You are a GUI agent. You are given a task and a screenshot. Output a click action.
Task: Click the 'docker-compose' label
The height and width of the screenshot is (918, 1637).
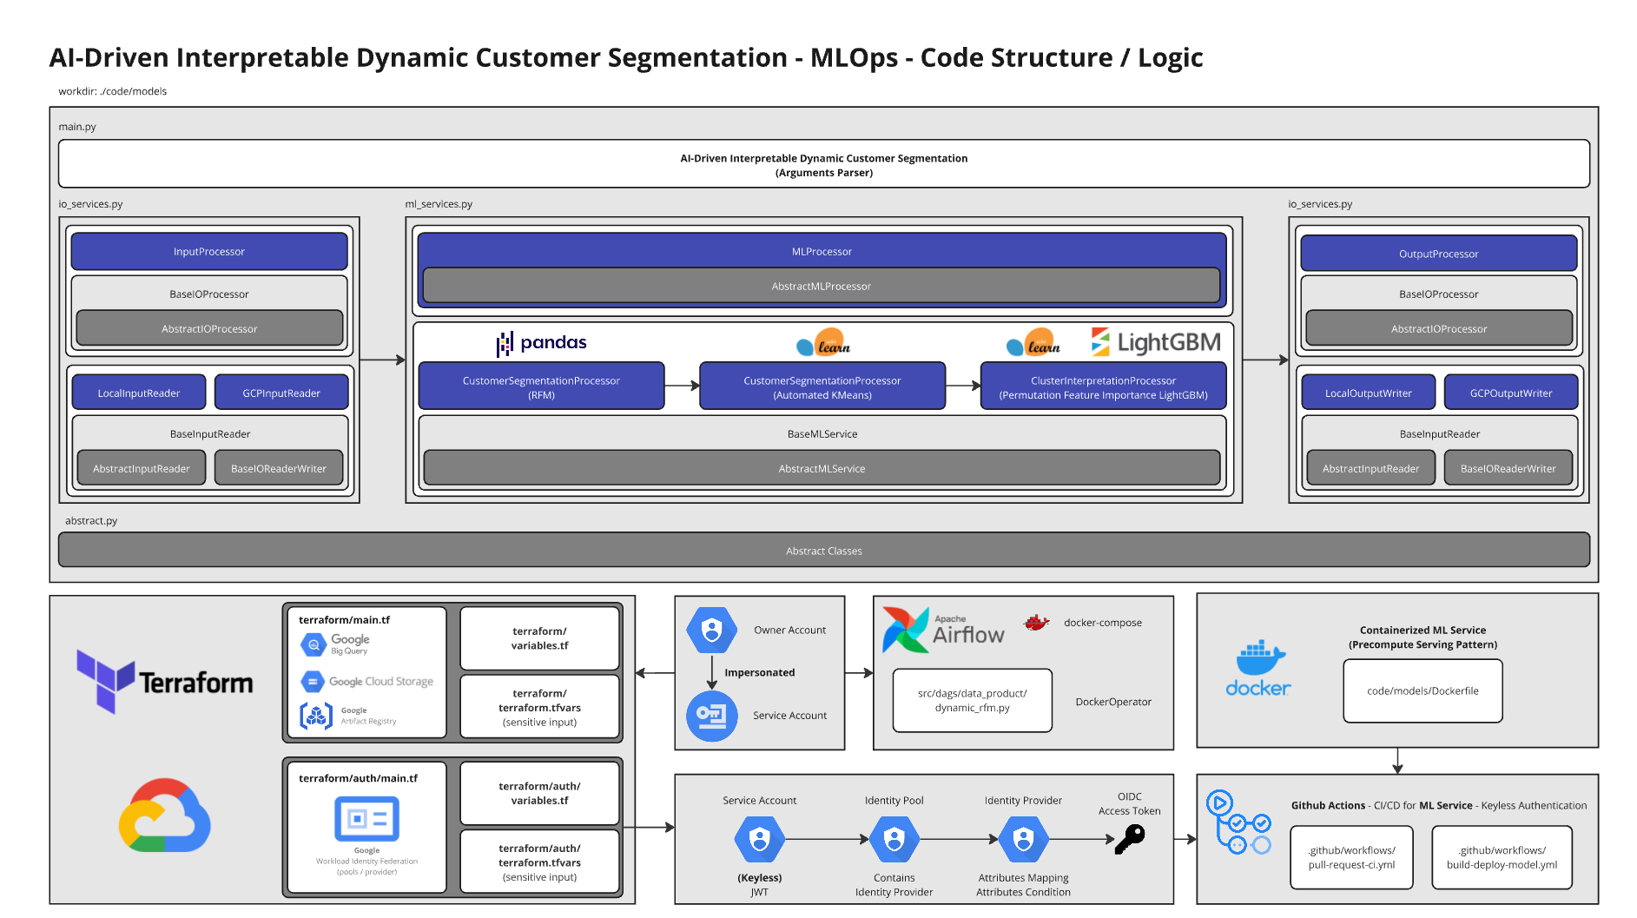(1103, 623)
